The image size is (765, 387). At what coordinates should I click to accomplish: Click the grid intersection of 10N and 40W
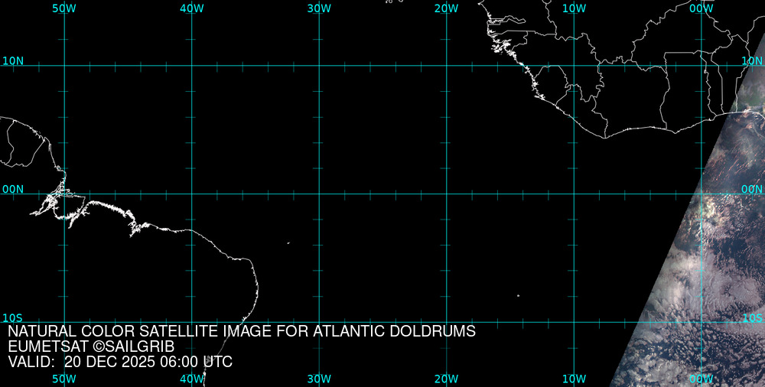(x=191, y=66)
